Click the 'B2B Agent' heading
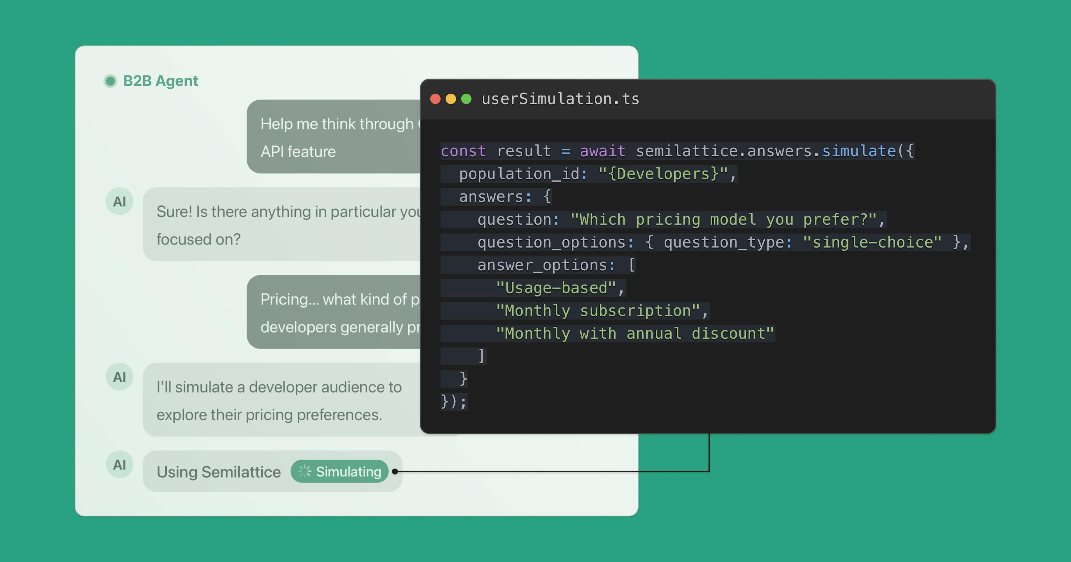Screen dimensions: 1071x562 [160, 81]
